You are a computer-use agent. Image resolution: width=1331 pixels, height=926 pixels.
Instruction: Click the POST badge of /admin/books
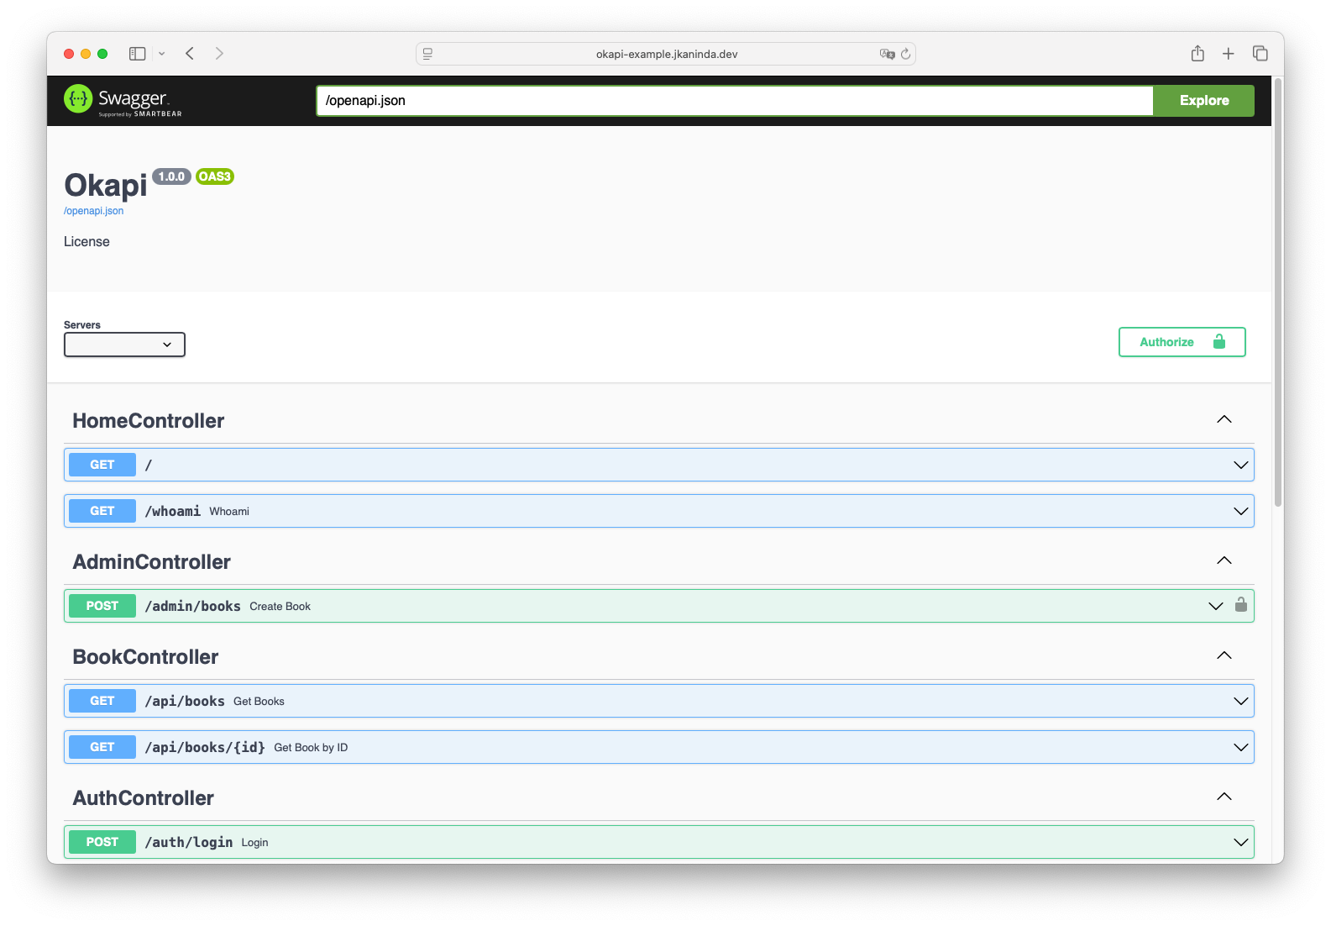pyautogui.click(x=102, y=606)
